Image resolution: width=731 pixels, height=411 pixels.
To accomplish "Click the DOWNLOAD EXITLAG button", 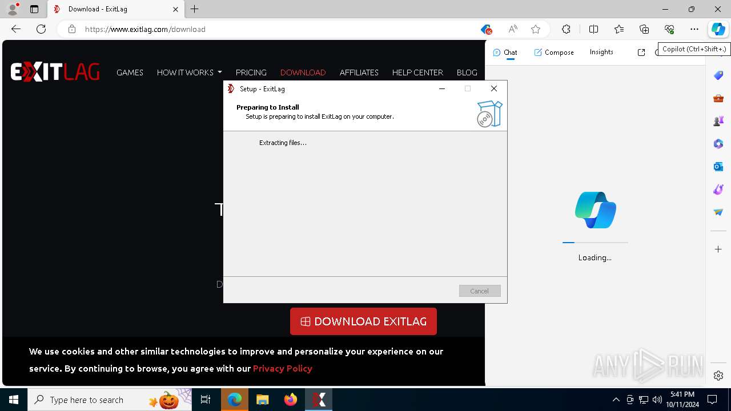I will point(363,321).
